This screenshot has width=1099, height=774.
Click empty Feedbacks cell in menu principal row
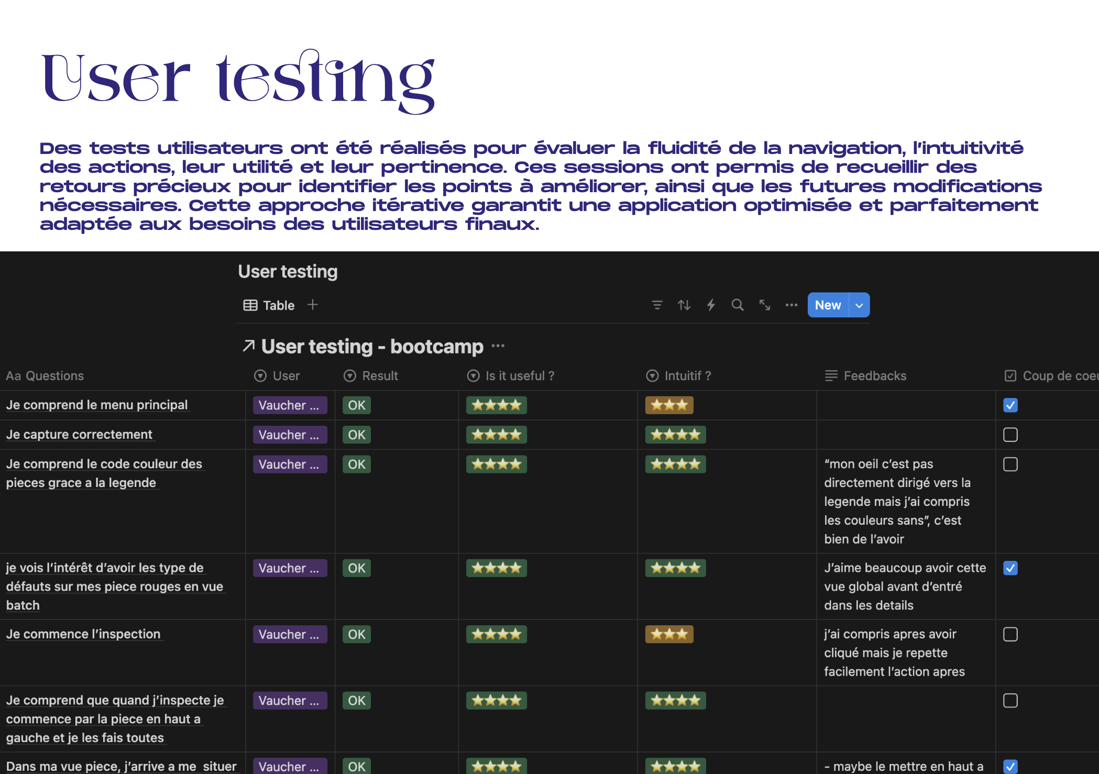(x=906, y=405)
